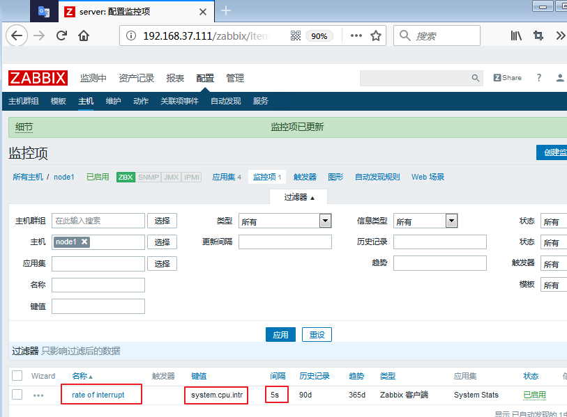Click the 重设 reset filter button
The width and height of the screenshot is (567, 417).
coord(317,335)
